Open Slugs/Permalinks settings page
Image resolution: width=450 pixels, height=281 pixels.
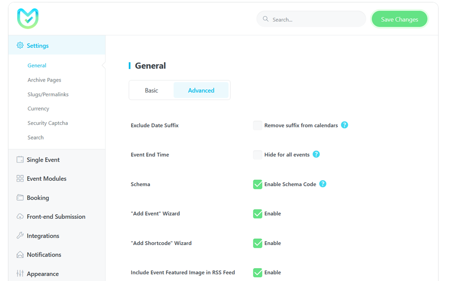[x=48, y=94]
